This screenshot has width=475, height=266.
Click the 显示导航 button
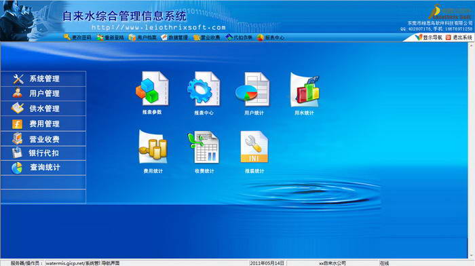pos(429,37)
